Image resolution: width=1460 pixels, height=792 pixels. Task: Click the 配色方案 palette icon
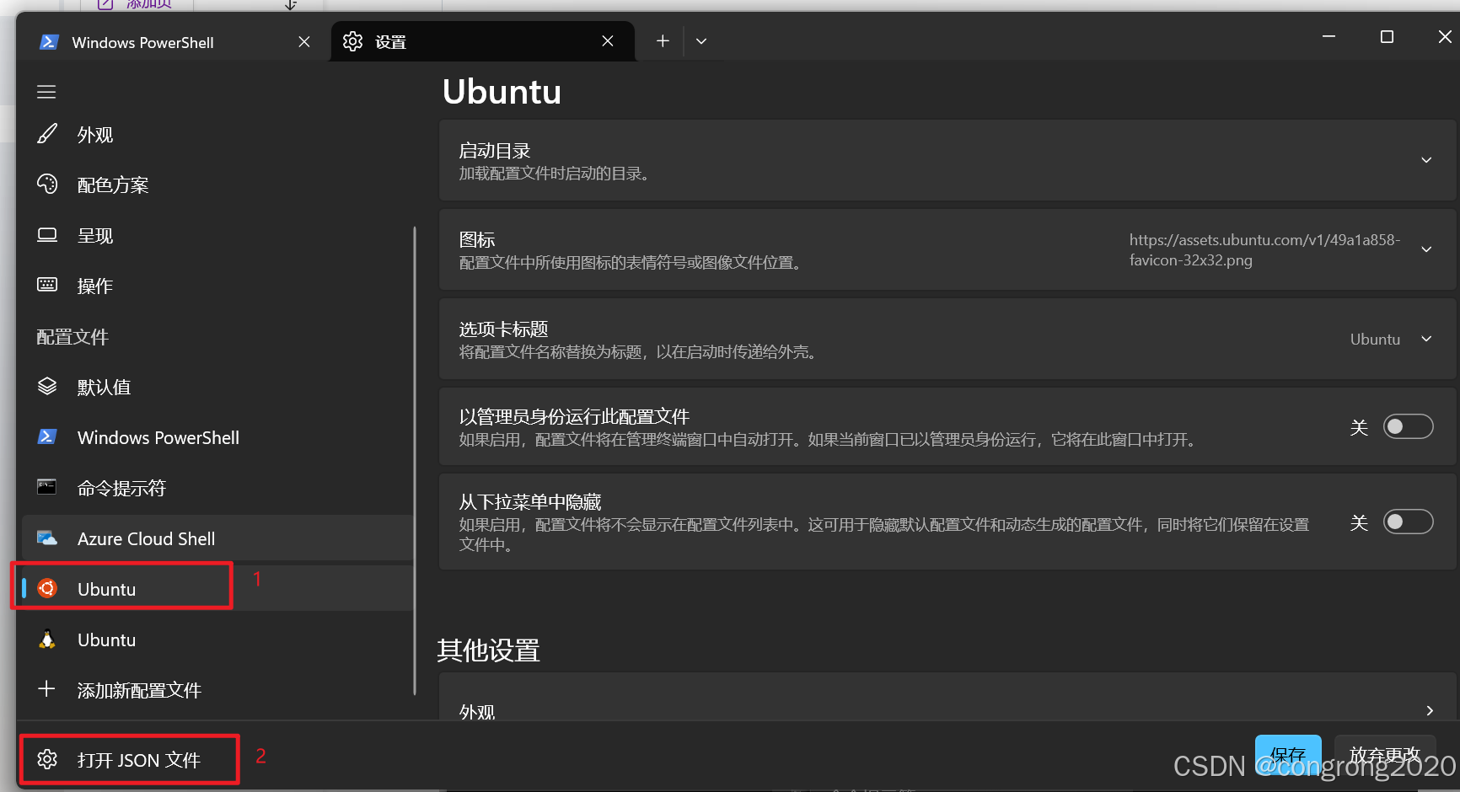47,185
